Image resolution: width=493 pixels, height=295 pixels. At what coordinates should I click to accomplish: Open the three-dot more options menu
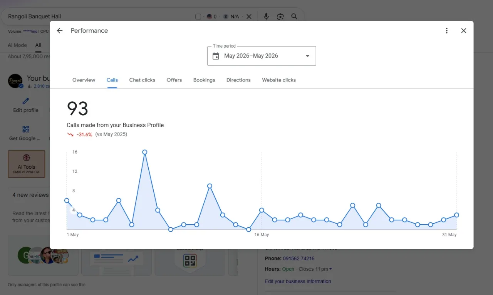click(447, 31)
